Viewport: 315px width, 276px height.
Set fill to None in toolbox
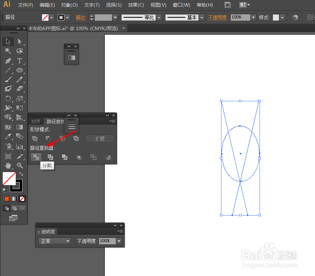22,199
